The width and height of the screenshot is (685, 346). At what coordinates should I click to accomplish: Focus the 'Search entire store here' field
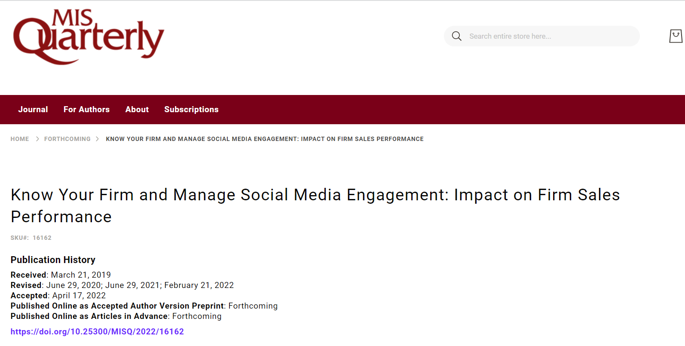tap(542, 36)
